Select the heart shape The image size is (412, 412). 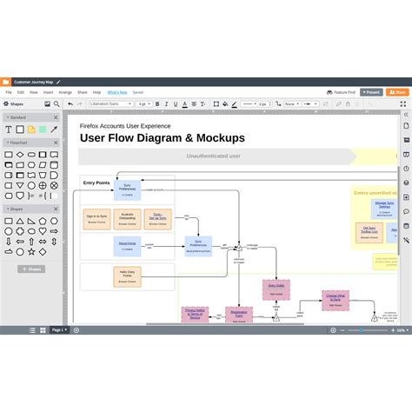tap(43, 231)
